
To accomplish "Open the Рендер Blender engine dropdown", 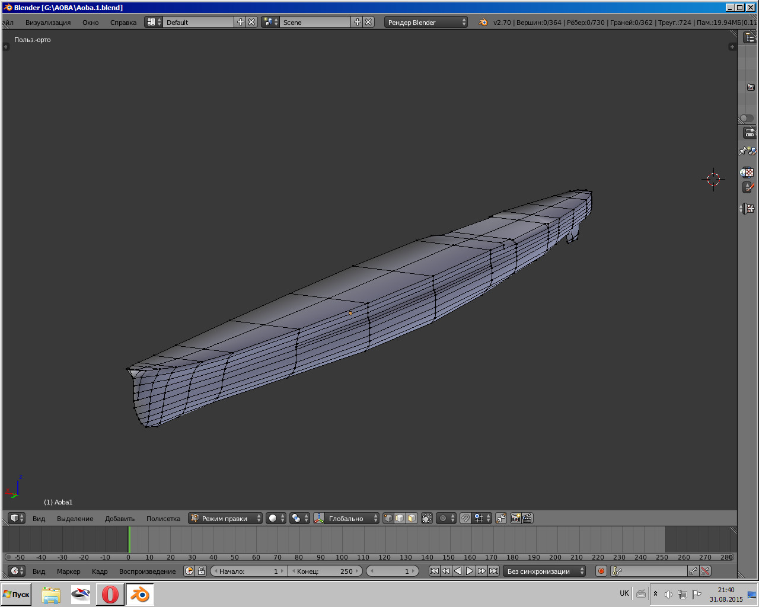I will point(425,22).
